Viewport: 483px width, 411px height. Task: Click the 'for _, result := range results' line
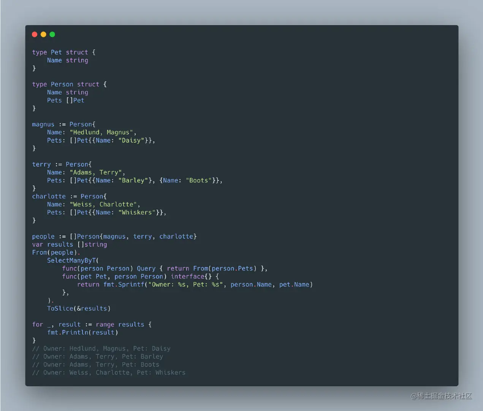coord(92,324)
